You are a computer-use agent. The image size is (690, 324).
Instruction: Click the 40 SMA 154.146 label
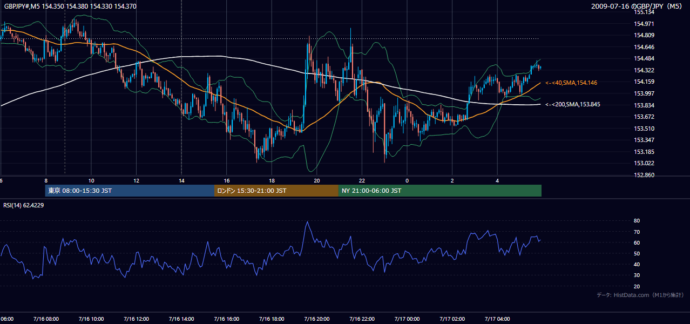coord(571,83)
